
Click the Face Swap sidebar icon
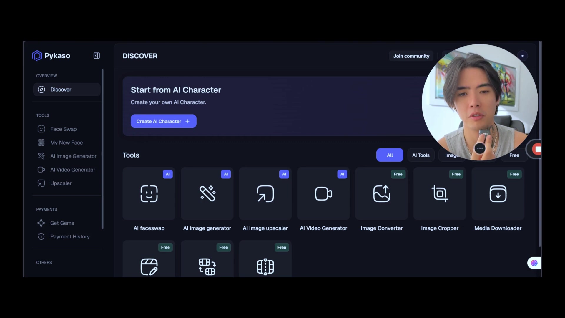tap(41, 129)
